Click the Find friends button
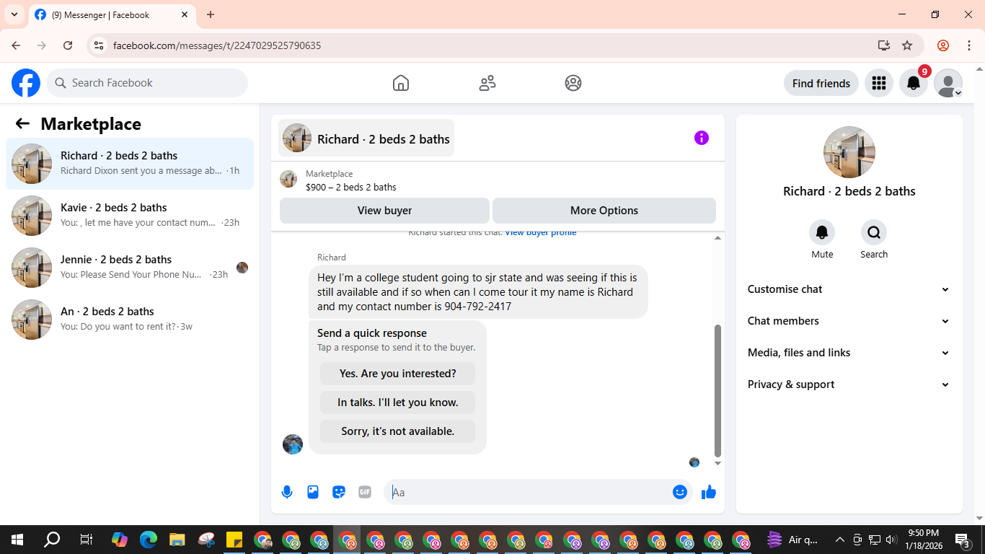The width and height of the screenshot is (985, 554). click(821, 83)
